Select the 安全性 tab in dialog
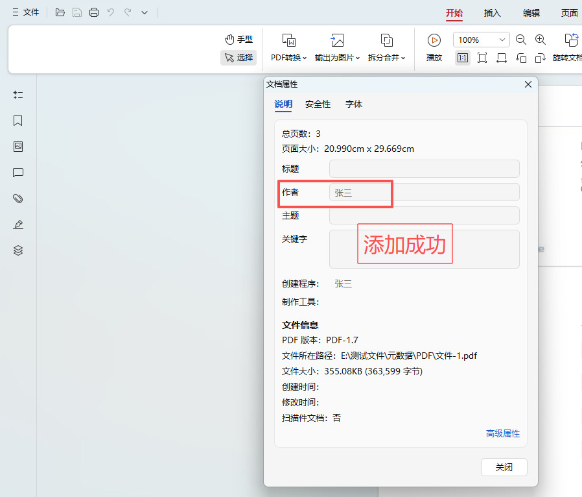 tap(318, 104)
